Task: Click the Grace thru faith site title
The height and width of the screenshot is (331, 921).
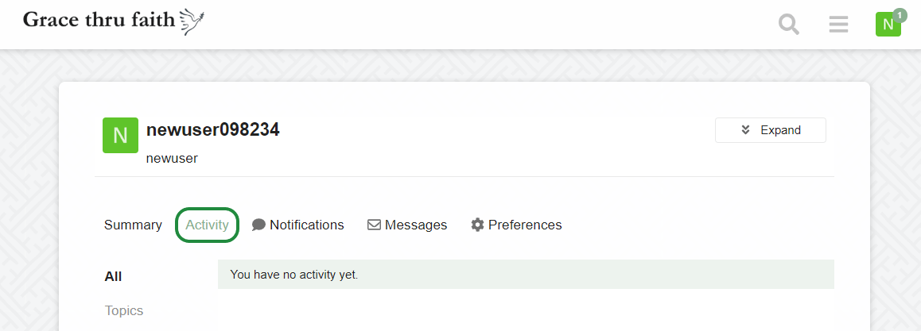Action: click(99, 20)
